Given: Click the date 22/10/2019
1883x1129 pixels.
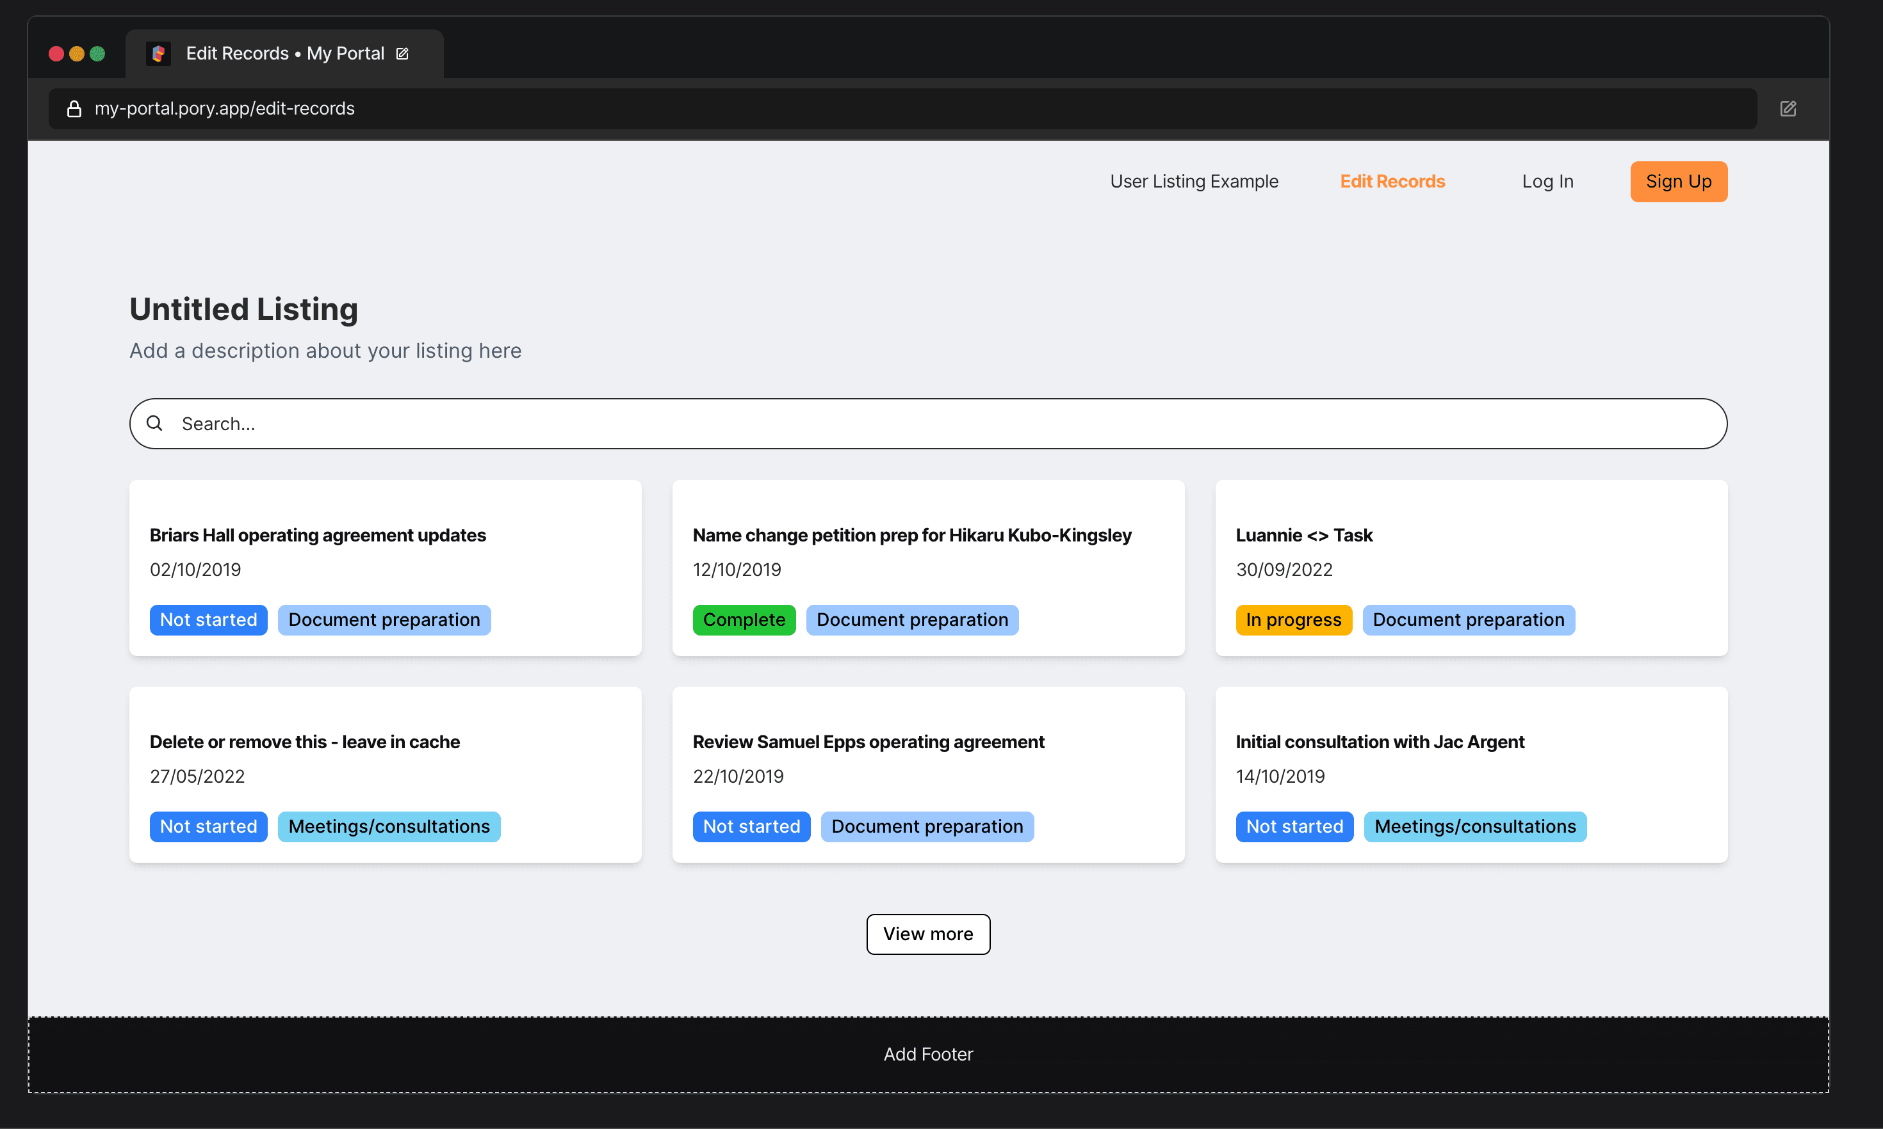Looking at the screenshot, I should (x=738, y=776).
